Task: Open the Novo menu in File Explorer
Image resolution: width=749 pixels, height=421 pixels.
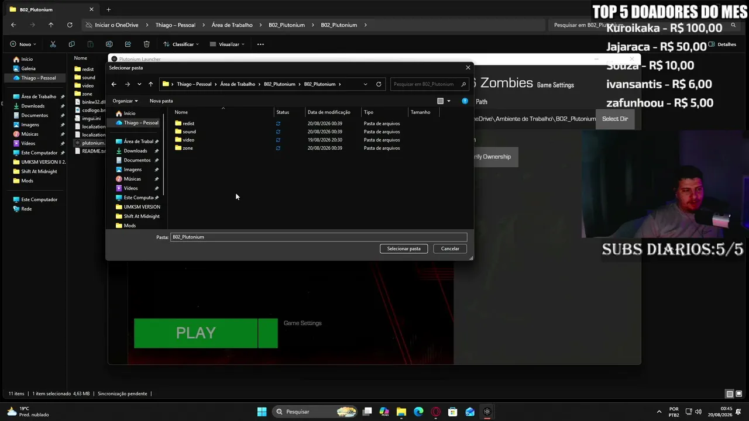Action: [23, 44]
